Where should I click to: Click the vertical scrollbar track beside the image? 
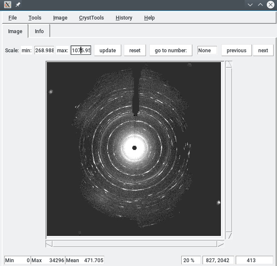228,149
